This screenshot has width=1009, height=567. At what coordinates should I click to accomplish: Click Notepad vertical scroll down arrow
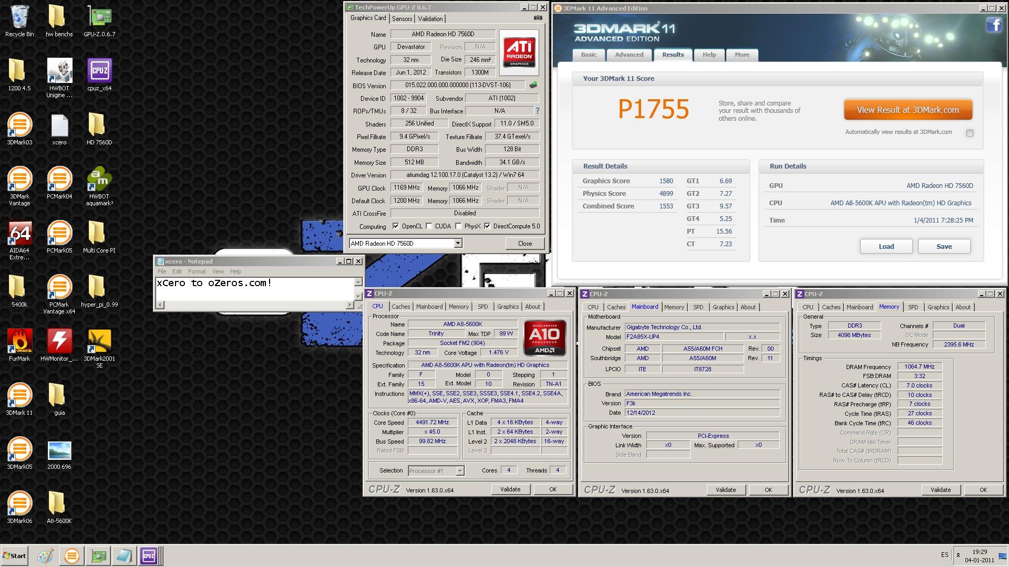(x=358, y=297)
